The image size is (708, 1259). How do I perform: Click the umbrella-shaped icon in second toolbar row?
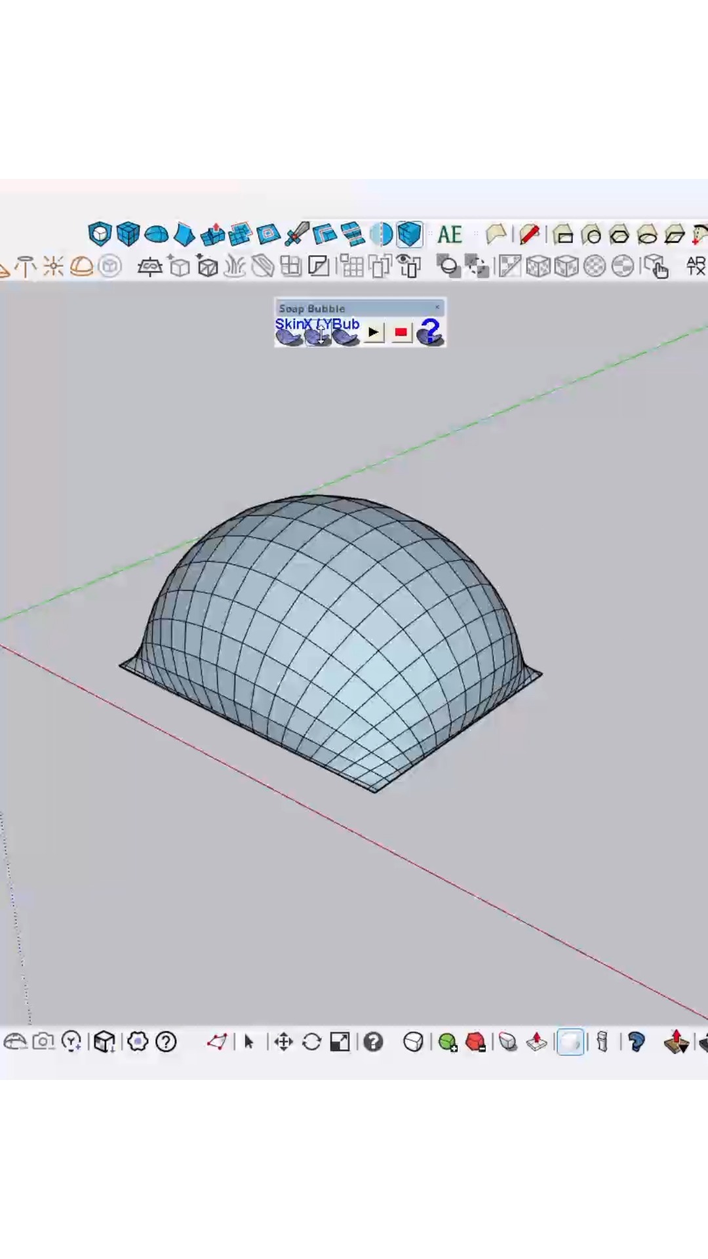click(x=26, y=266)
